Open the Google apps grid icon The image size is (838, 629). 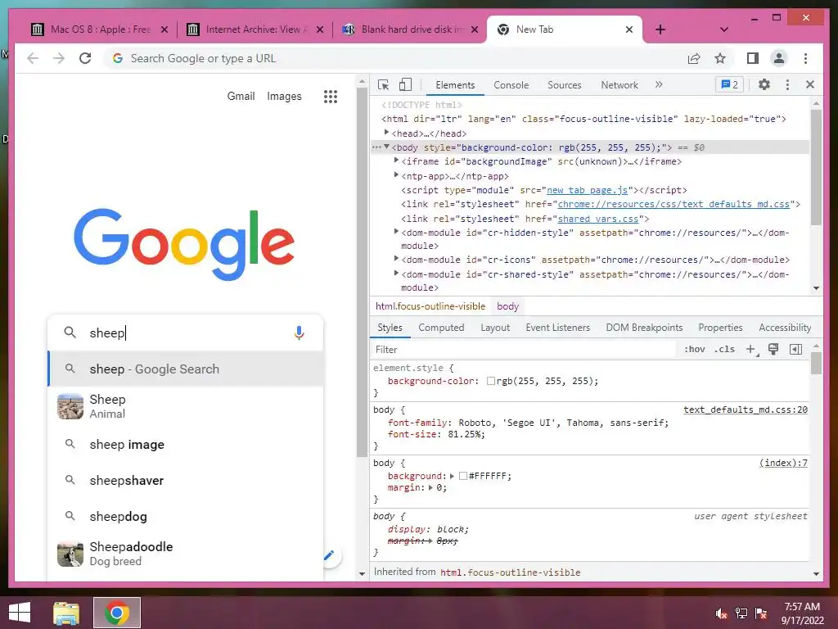pyautogui.click(x=331, y=97)
